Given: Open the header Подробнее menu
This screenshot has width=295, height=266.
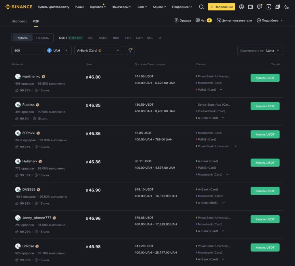Looking at the screenshot, I should pyautogui.click(x=182, y=7).
